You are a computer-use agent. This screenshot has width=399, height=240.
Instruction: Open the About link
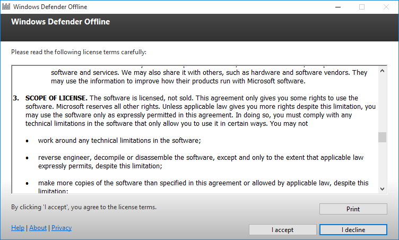38,228
